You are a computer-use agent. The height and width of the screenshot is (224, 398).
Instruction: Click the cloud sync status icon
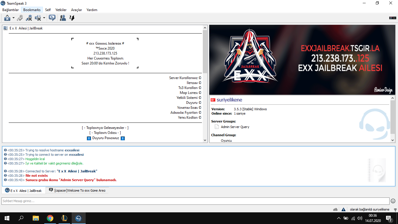tap(335, 209)
